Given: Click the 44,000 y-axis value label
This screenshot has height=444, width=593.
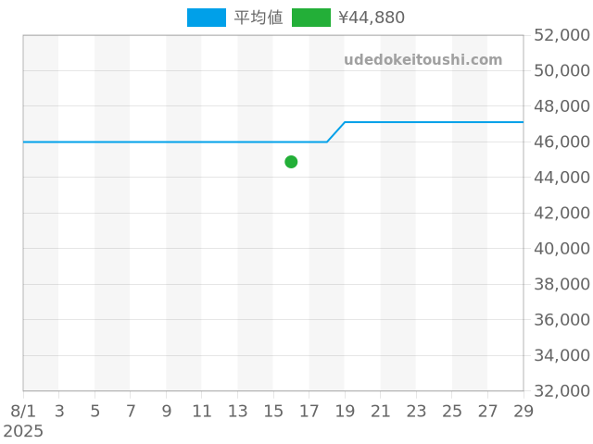Looking at the screenshot, I should click(562, 178).
